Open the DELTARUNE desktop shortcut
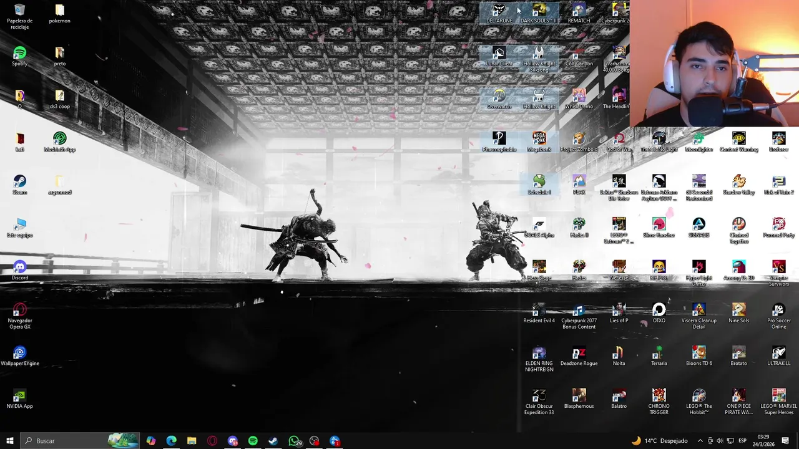The height and width of the screenshot is (449, 799). pyautogui.click(x=499, y=13)
